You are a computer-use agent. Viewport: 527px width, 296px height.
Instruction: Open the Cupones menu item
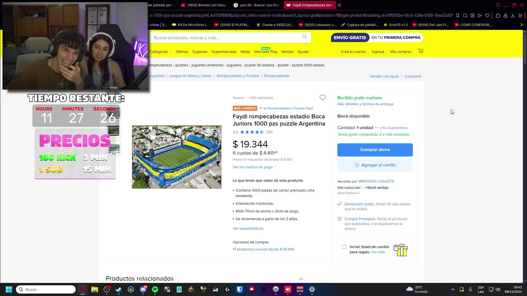tap(200, 51)
